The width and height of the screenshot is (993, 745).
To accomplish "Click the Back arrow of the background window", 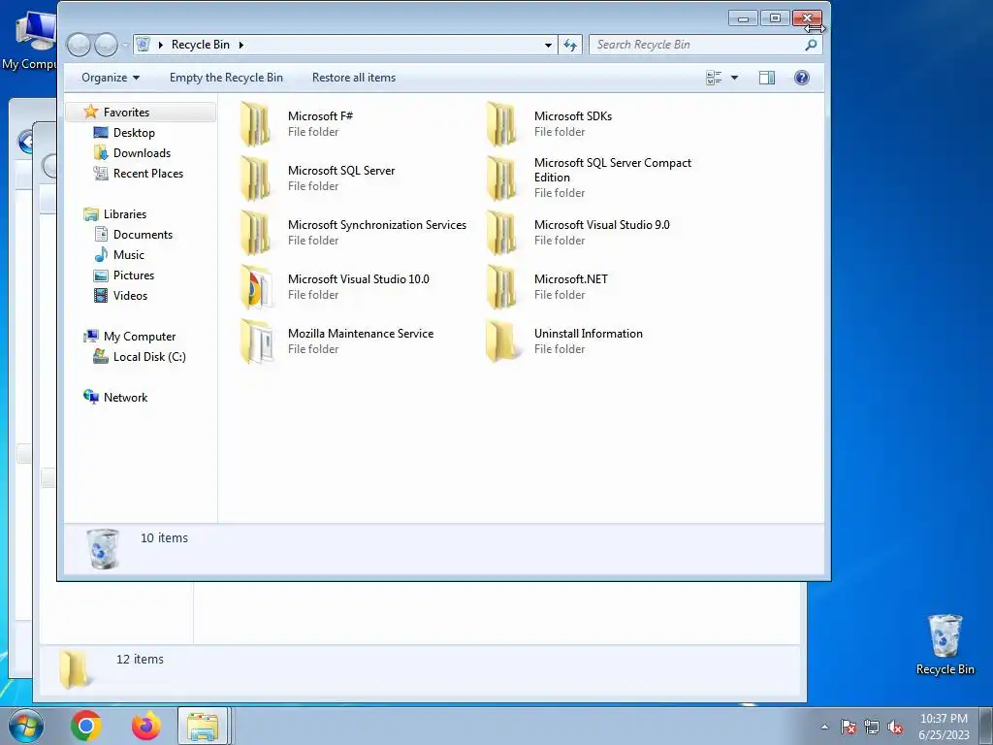I will point(25,142).
